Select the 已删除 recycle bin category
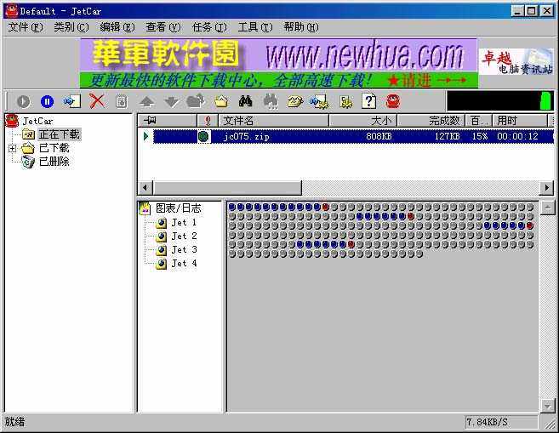The image size is (559, 433). 54,162
